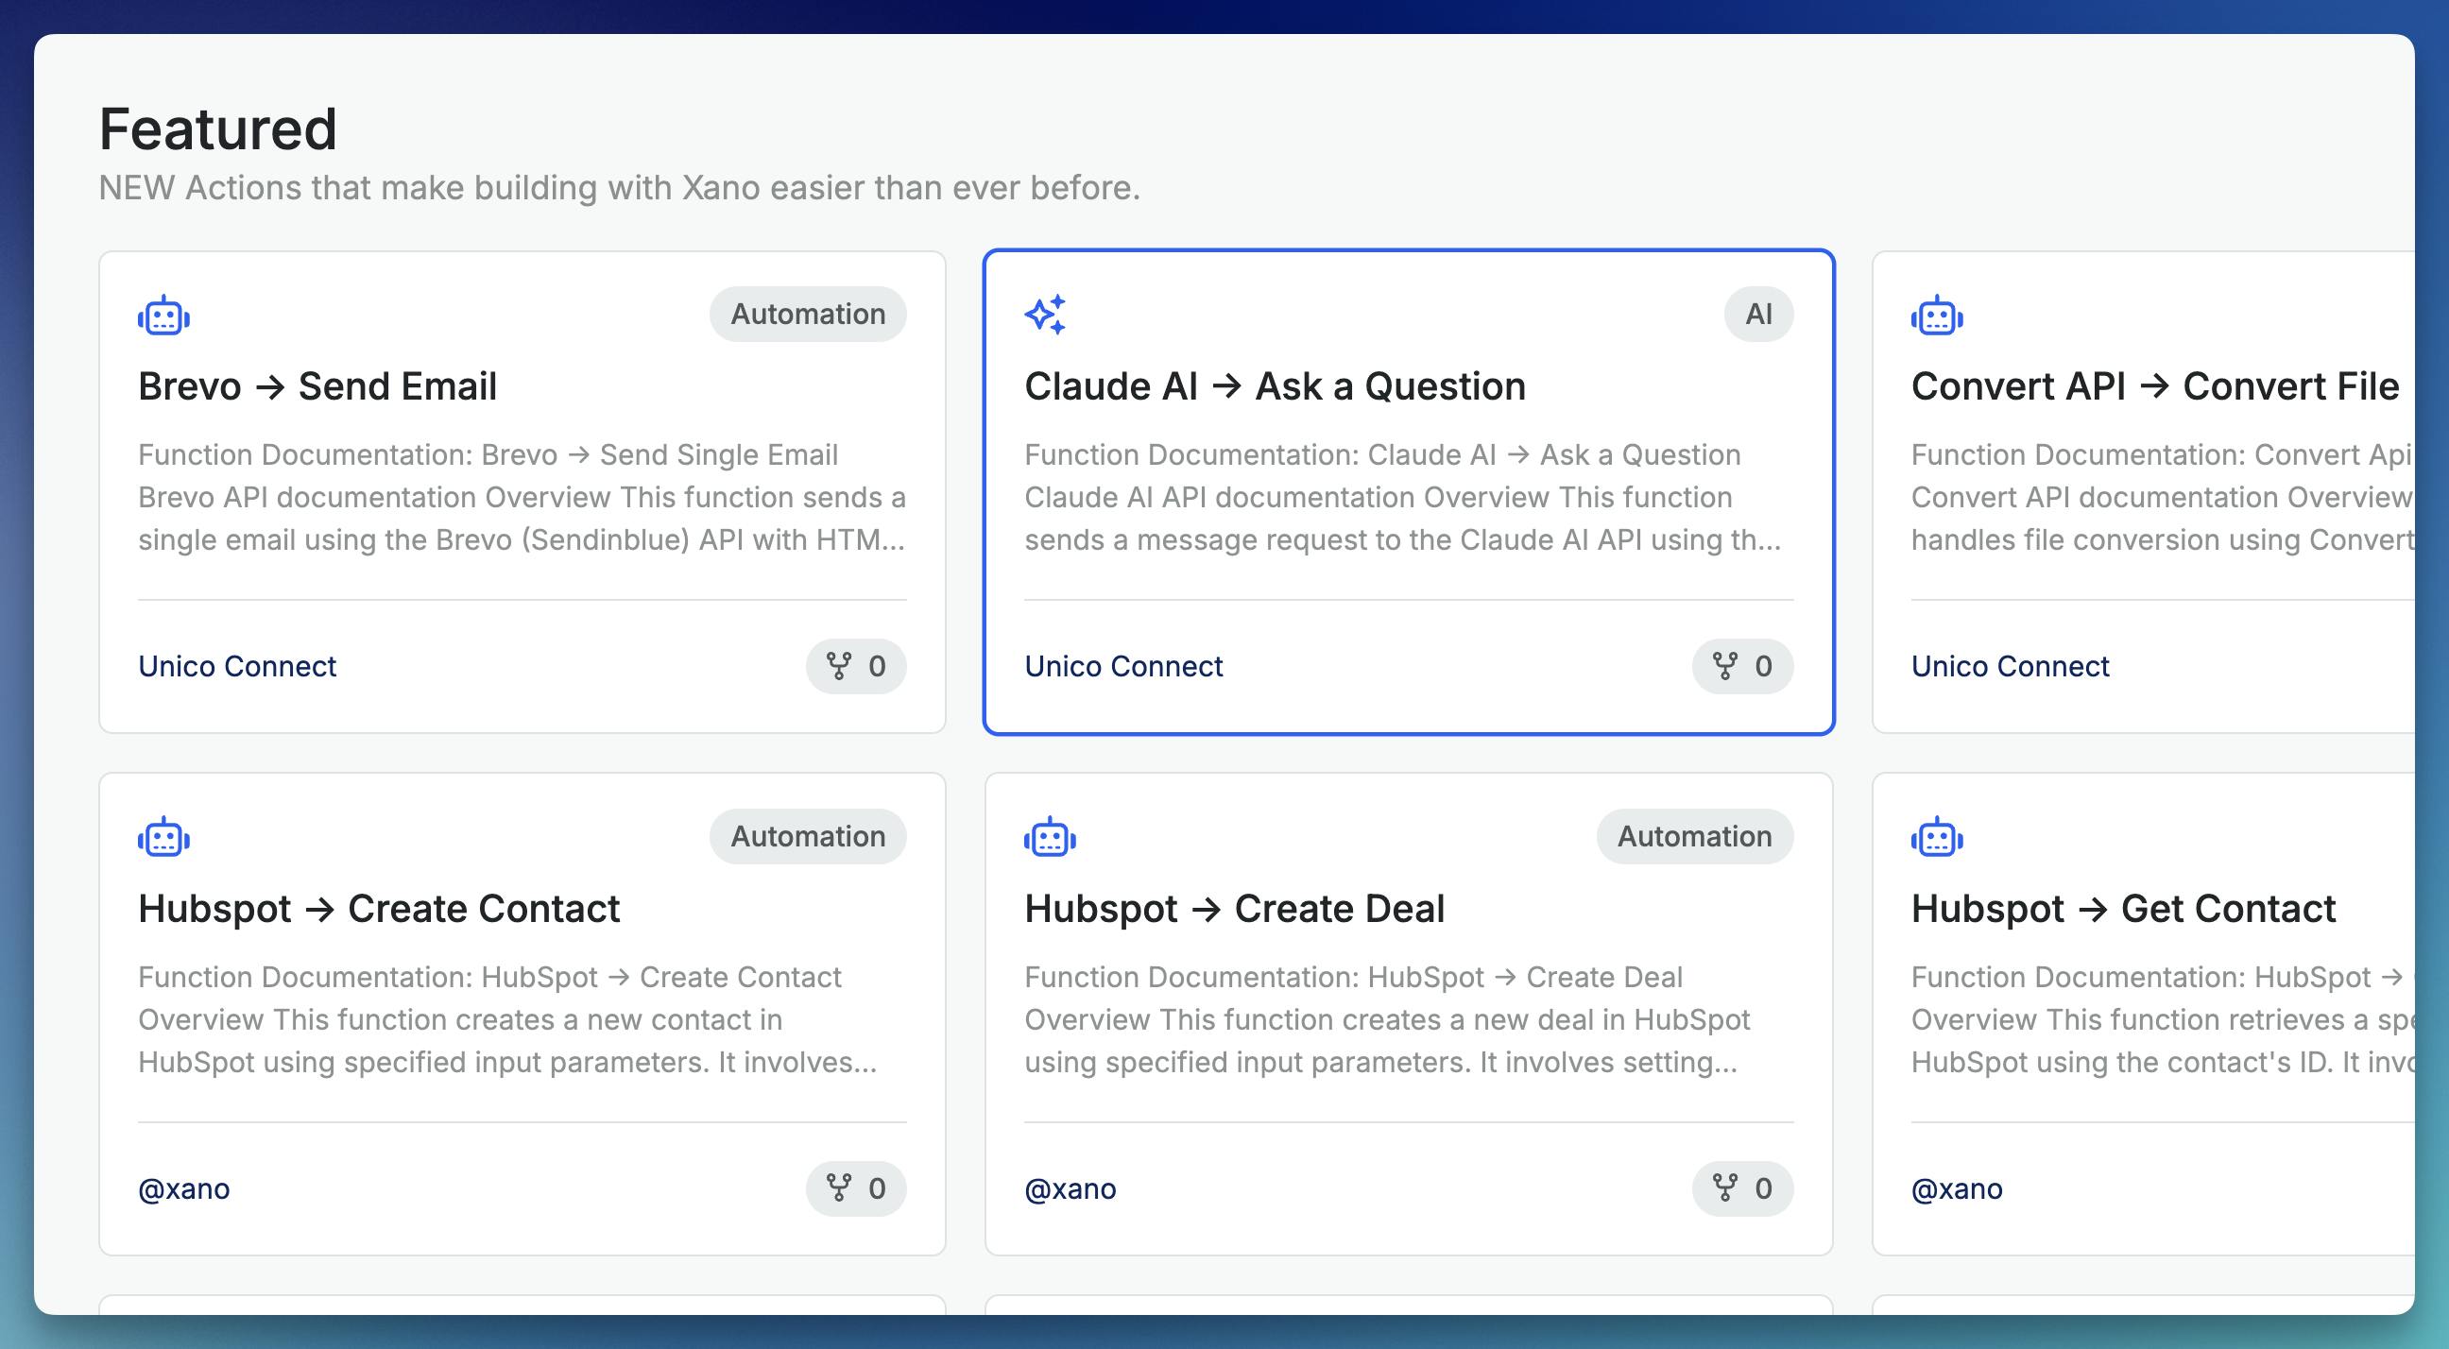2449x1349 pixels.
Task: Click the Hubspot Get Contact description text
Action: click(2163, 1020)
